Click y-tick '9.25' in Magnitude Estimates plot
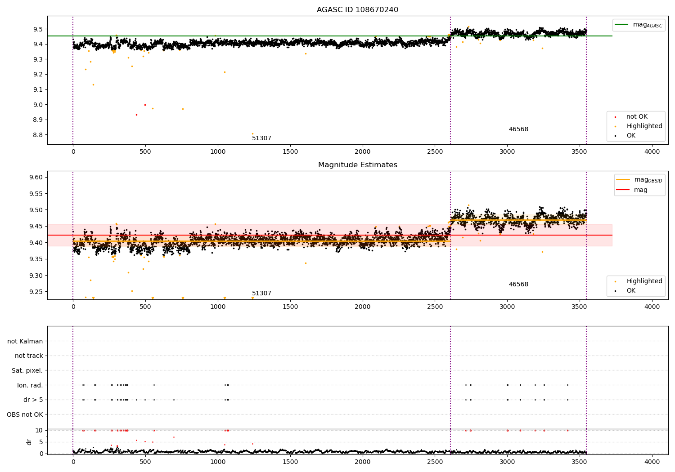The image size is (675, 472). point(36,292)
